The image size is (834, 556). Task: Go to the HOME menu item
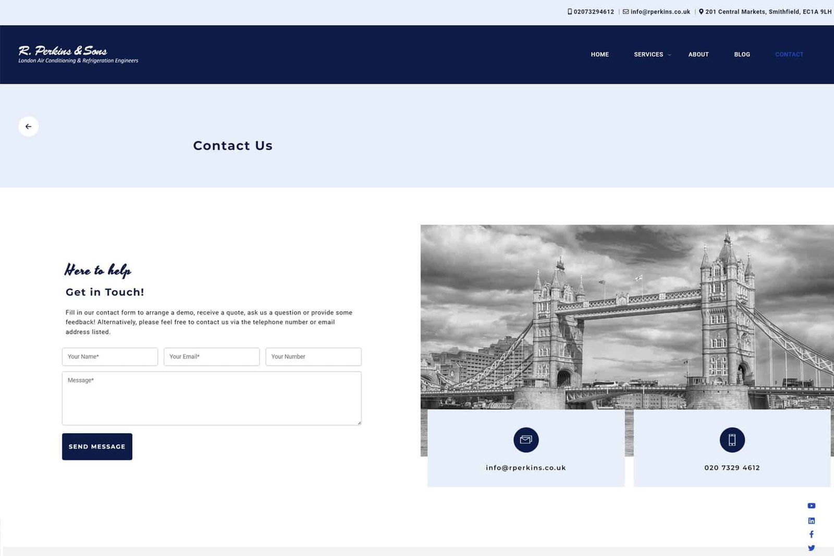[x=599, y=54]
